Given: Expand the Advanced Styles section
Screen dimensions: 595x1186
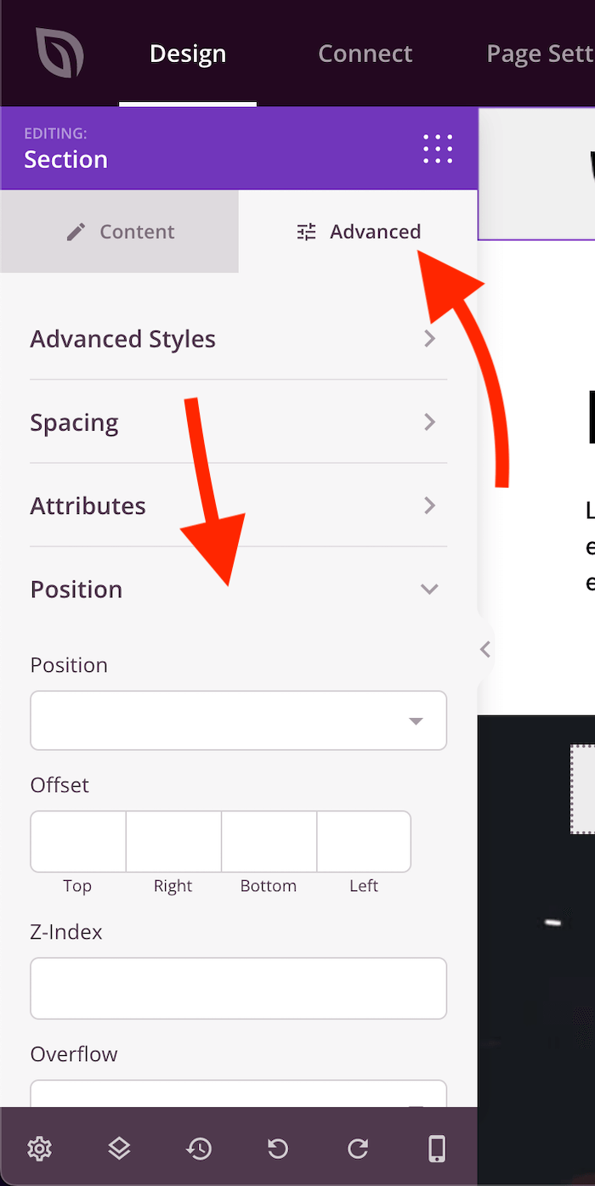Looking at the screenshot, I should click(238, 338).
